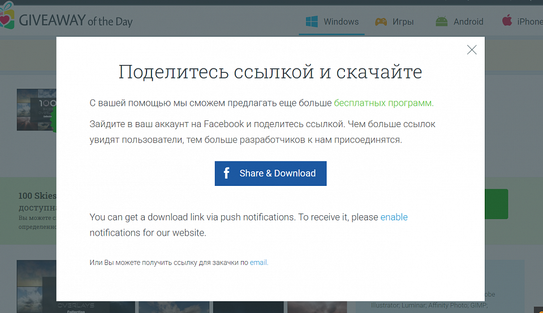Follow the email download link

pyautogui.click(x=258, y=263)
